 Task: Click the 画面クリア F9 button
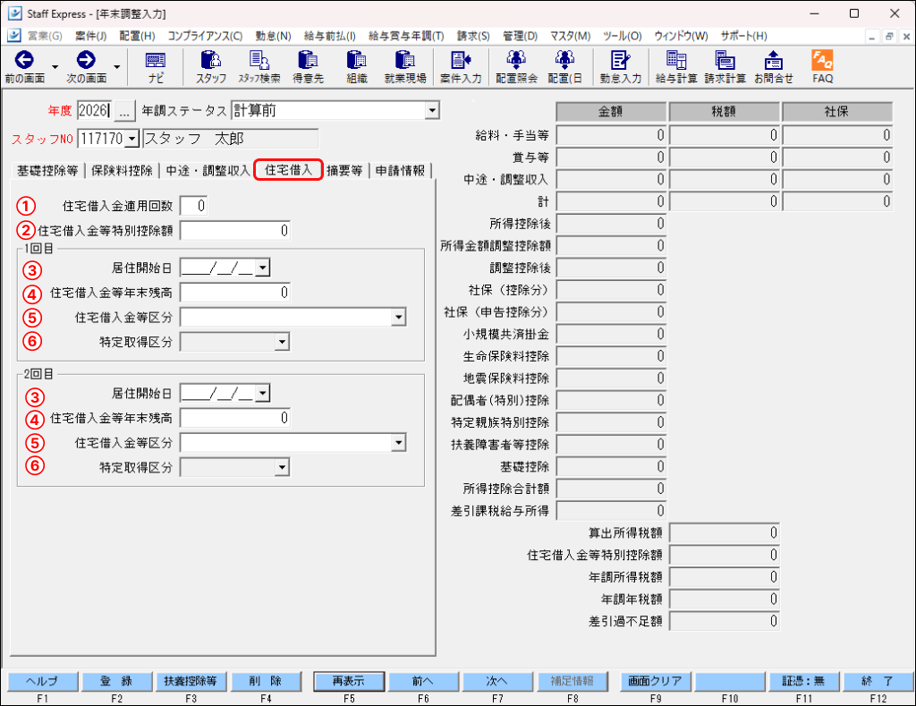[655, 681]
